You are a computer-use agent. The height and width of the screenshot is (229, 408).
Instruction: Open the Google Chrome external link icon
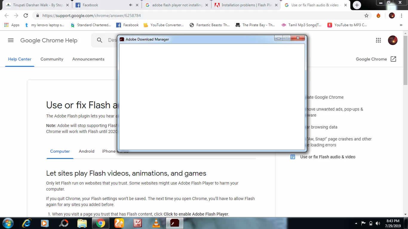pyautogui.click(x=393, y=59)
